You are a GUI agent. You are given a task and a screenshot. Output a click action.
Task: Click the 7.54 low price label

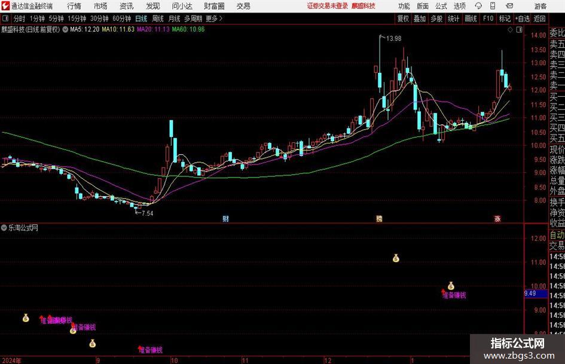pyautogui.click(x=147, y=213)
